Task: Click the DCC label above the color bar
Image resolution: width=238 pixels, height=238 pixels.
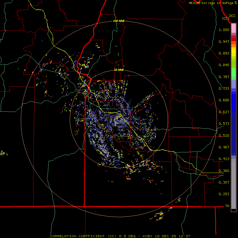Action: [x=232, y=16]
